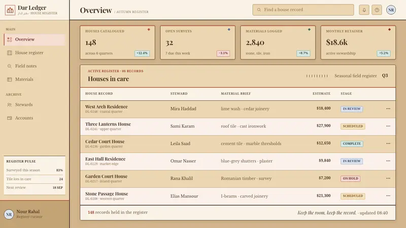Click the SCHEDULED badge for Three Lanterns House
This screenshot has width=406, height=228.
click(353, 126)
